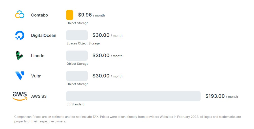254x129 pixels.
Task: Select the yellow Contabo price bar
Action: click(70, 15)
